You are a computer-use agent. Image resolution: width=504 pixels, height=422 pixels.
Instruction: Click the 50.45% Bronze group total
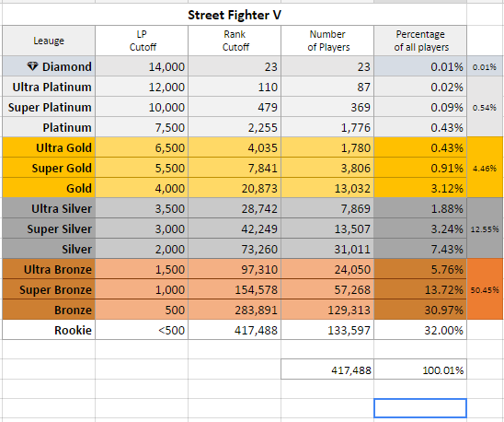485,289
